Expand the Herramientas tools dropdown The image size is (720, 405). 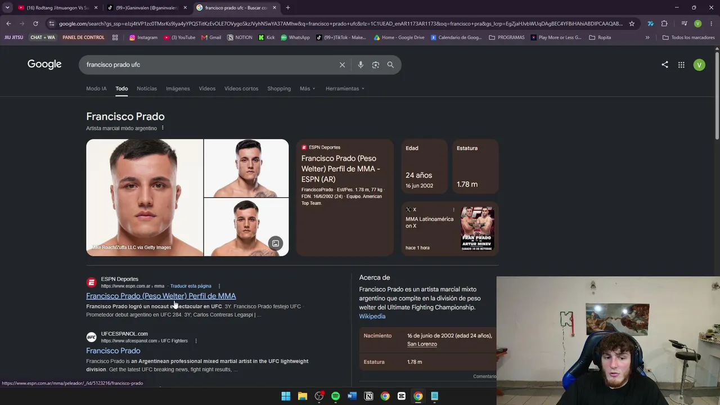pyautogui.click(x=345, y=89)
